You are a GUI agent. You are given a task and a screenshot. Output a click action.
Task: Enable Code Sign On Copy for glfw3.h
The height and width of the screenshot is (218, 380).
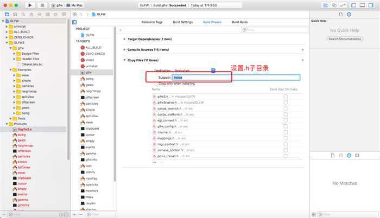pos(286,97)
